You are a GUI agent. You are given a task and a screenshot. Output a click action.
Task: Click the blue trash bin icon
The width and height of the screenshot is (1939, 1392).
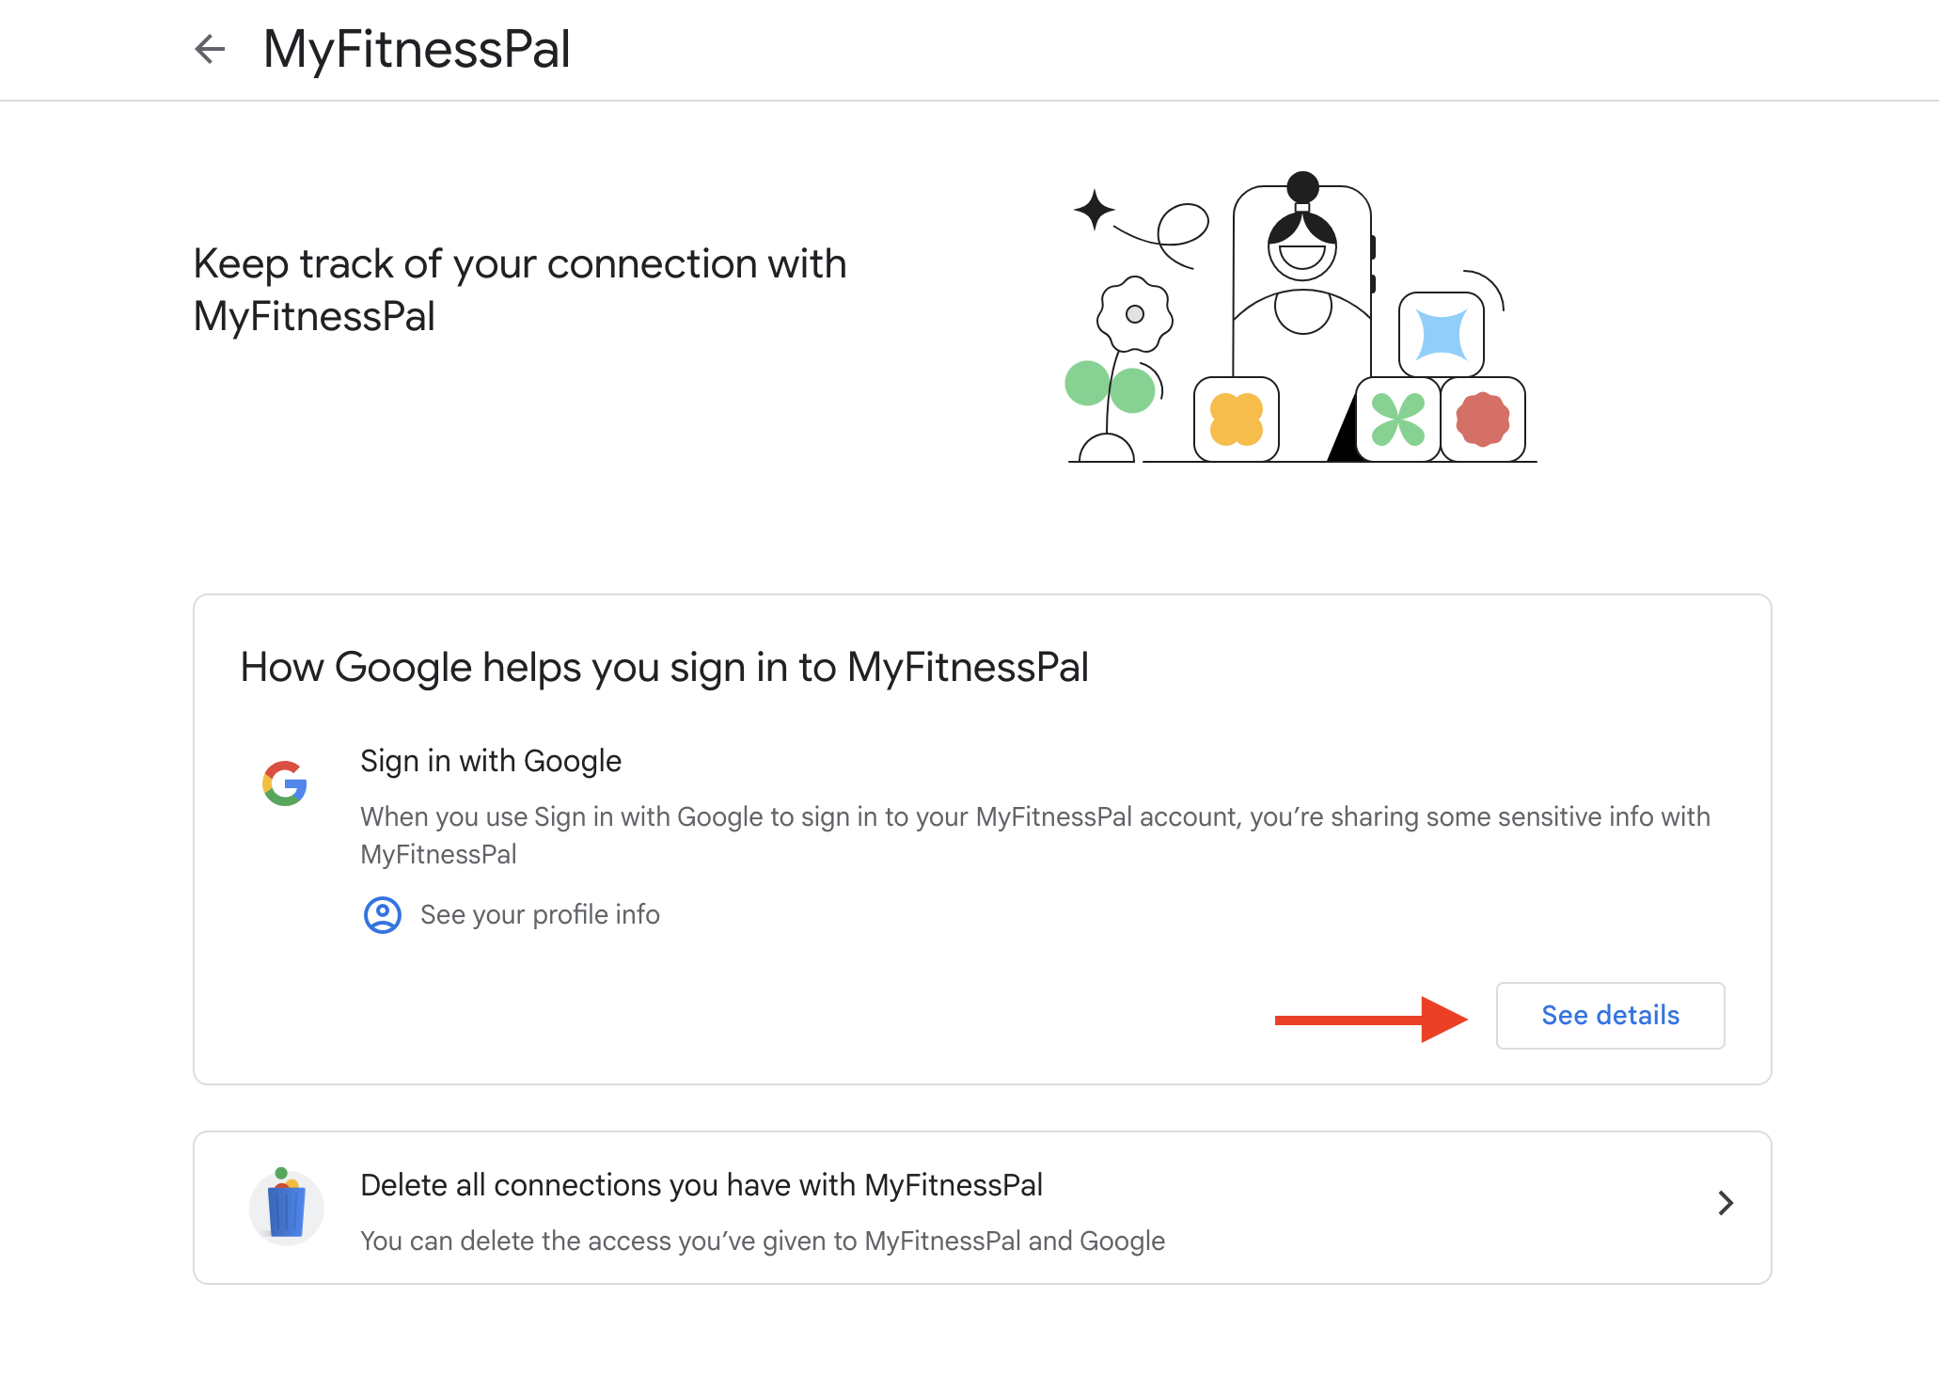click(286, 1208)
